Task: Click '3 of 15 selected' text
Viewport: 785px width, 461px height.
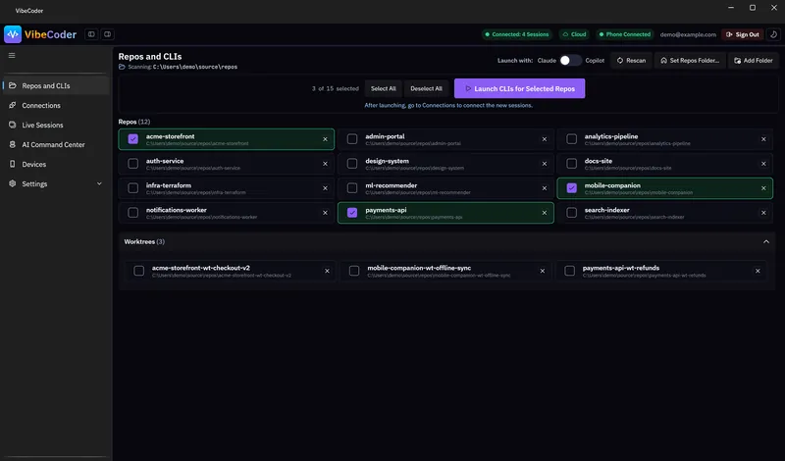Action: click(335, 88)
